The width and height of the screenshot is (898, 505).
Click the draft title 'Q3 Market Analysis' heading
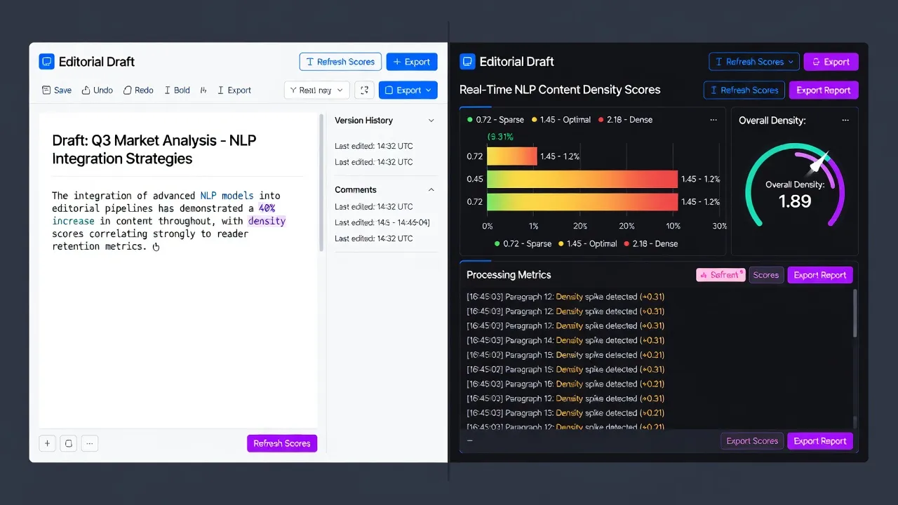[154, 149]
